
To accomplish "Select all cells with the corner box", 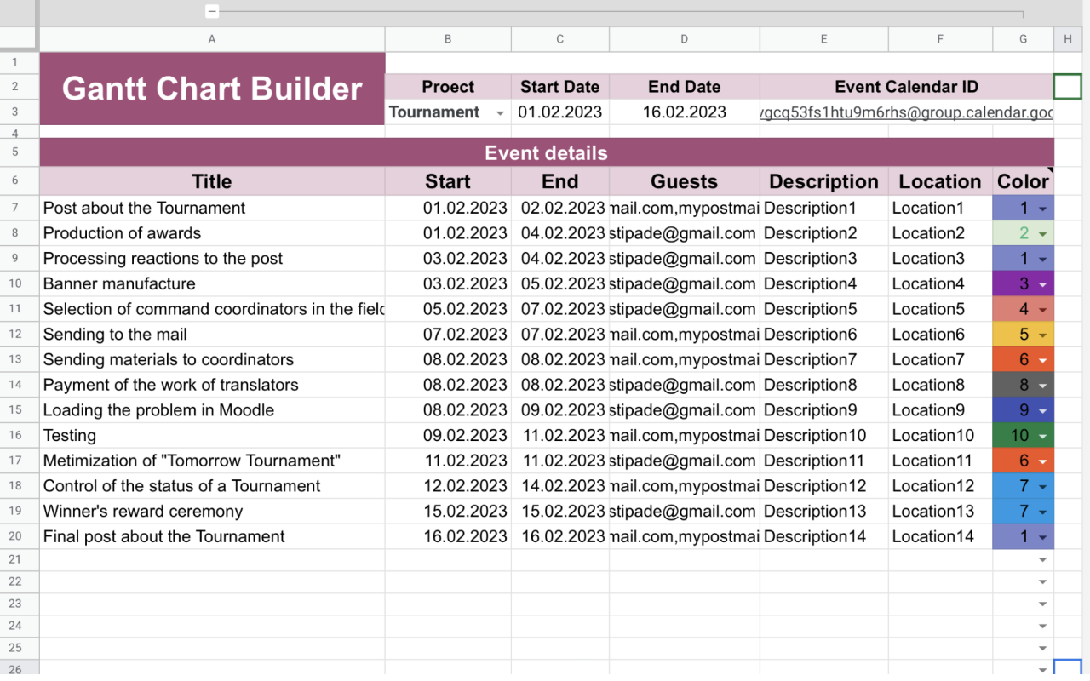I will (18, 39).
